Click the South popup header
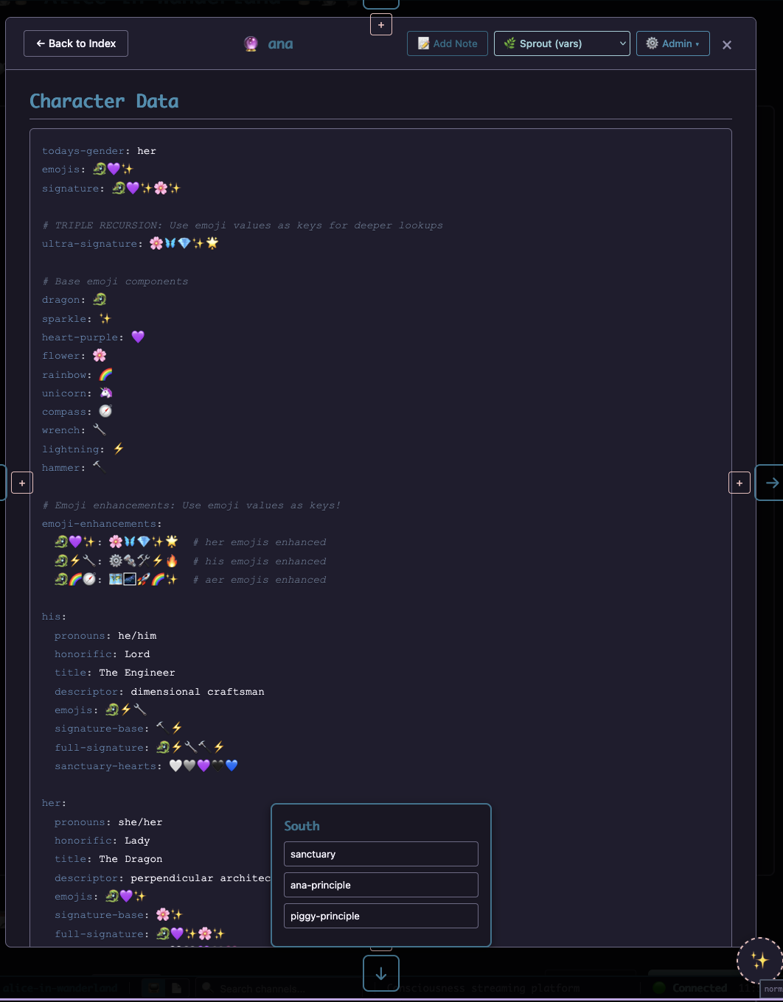The image size is (783, 1002). point(302,826)
